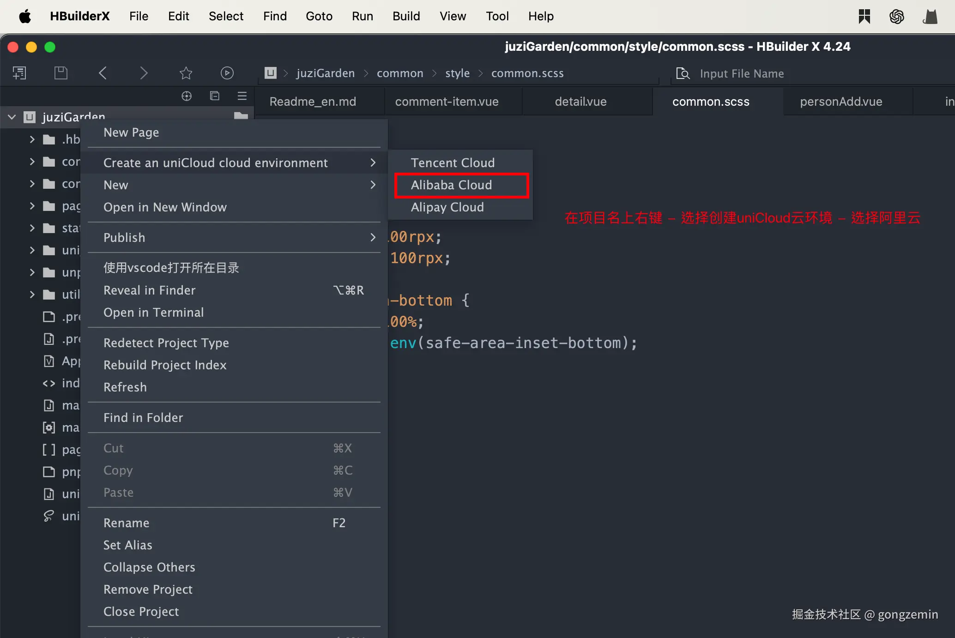This screenshot has height=638, width=955.
Task: Choose Tencent Cloud option
Action: [453, 163]
